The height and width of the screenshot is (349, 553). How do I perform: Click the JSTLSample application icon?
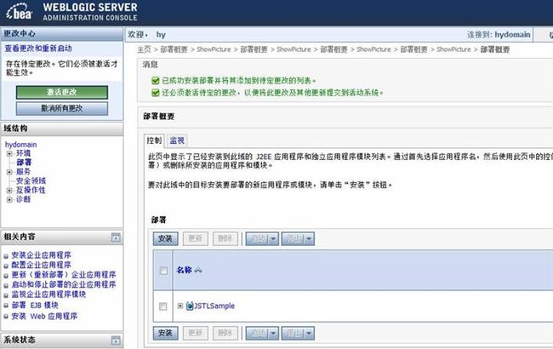click(190, 306)
